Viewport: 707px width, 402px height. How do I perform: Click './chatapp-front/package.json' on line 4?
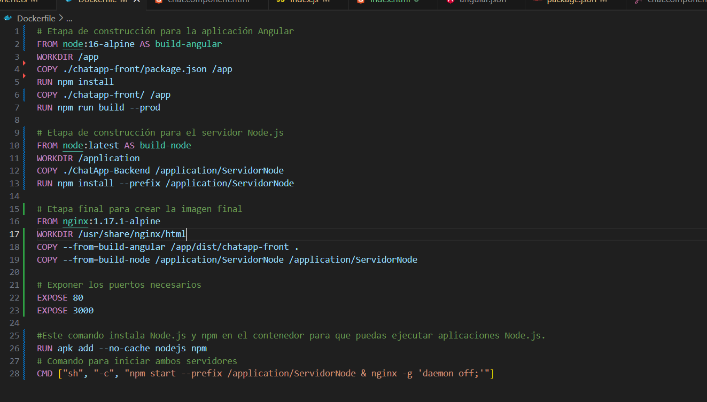[x=135, y=69]
